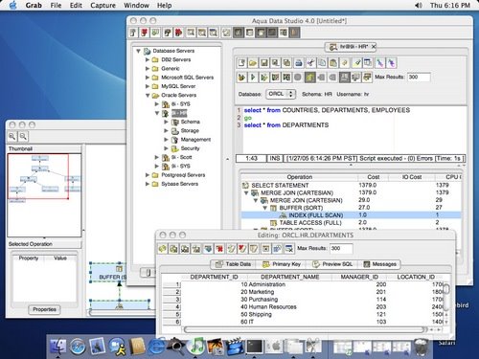Click the Max Results field in query window
Viewport: 479px width, 359px height.
click(x=419, y=77)
